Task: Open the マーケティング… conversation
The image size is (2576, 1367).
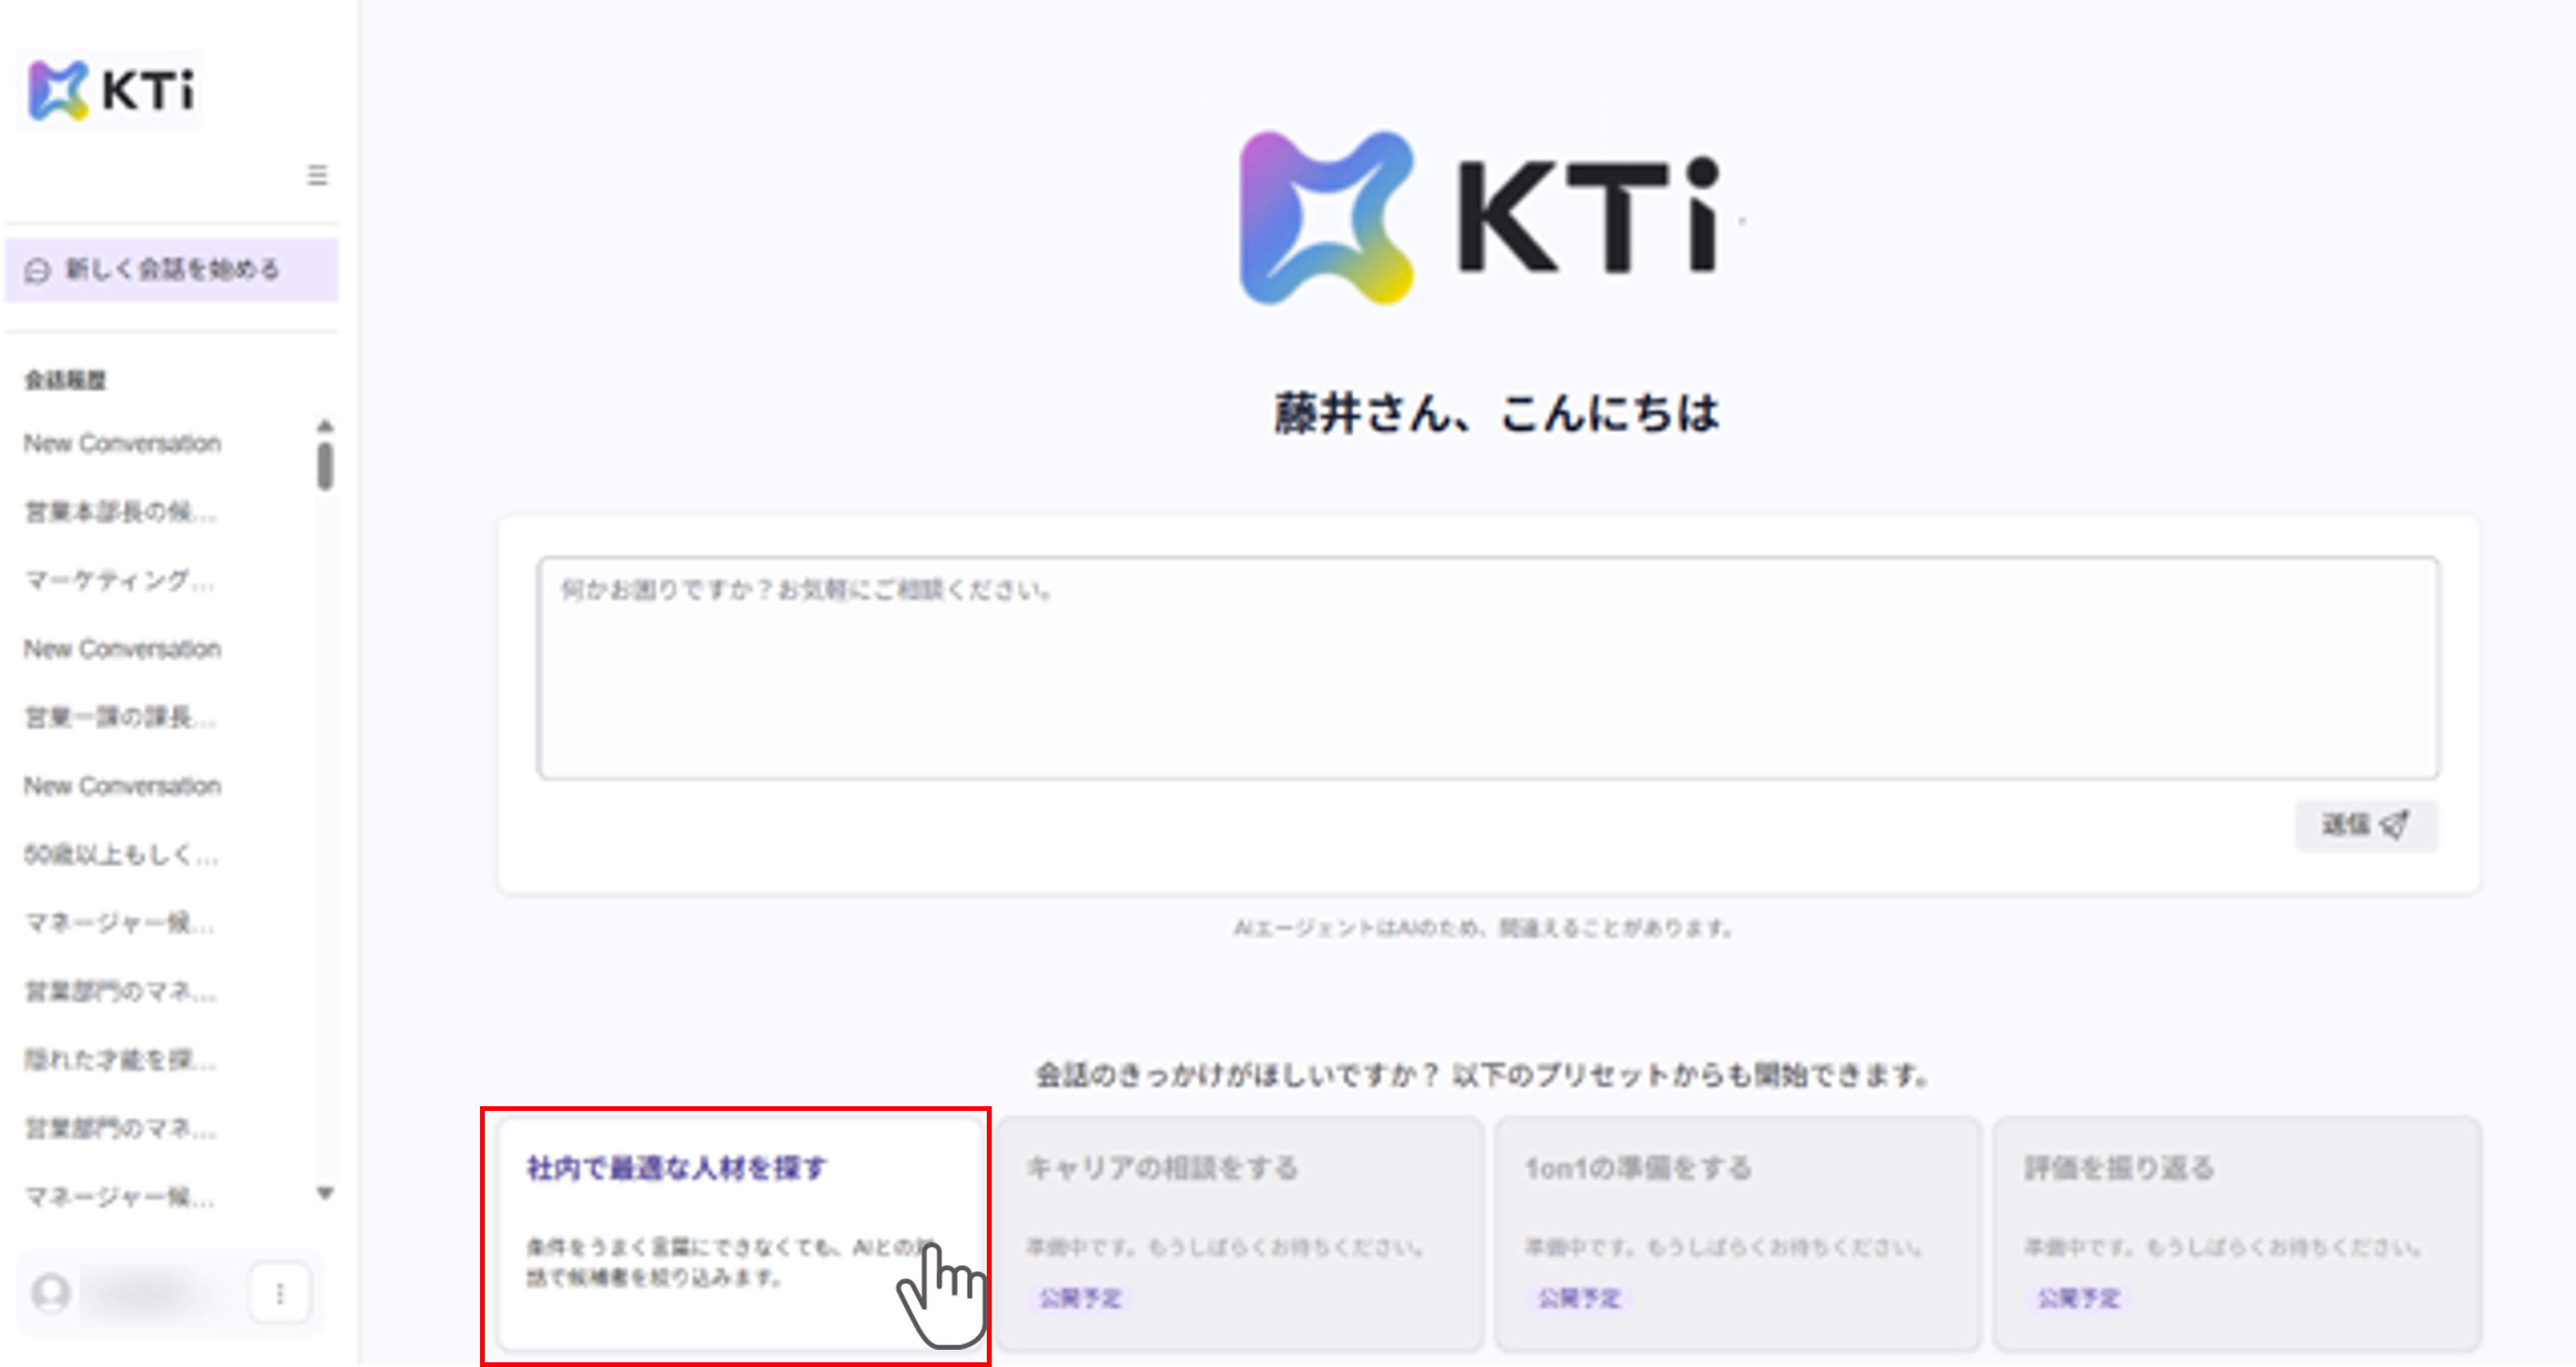Action: (x=119, y=580)
